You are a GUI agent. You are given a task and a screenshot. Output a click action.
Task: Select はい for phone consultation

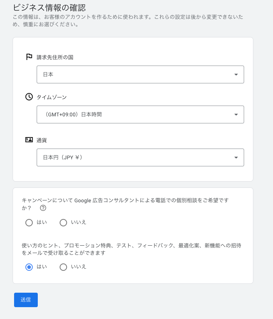(29, 222)
